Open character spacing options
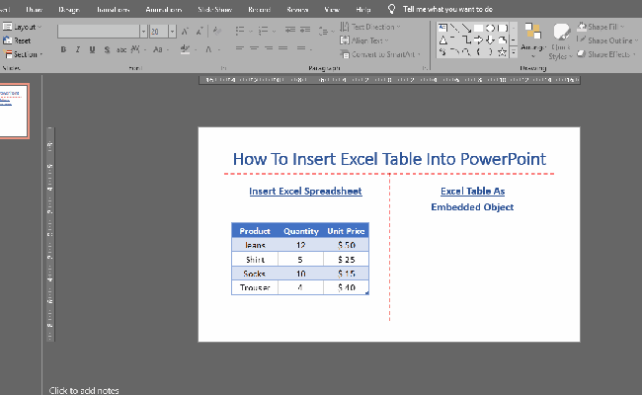The width and height of the screenshot is (642, 395). pyautogui.click(x=138, y=49)
